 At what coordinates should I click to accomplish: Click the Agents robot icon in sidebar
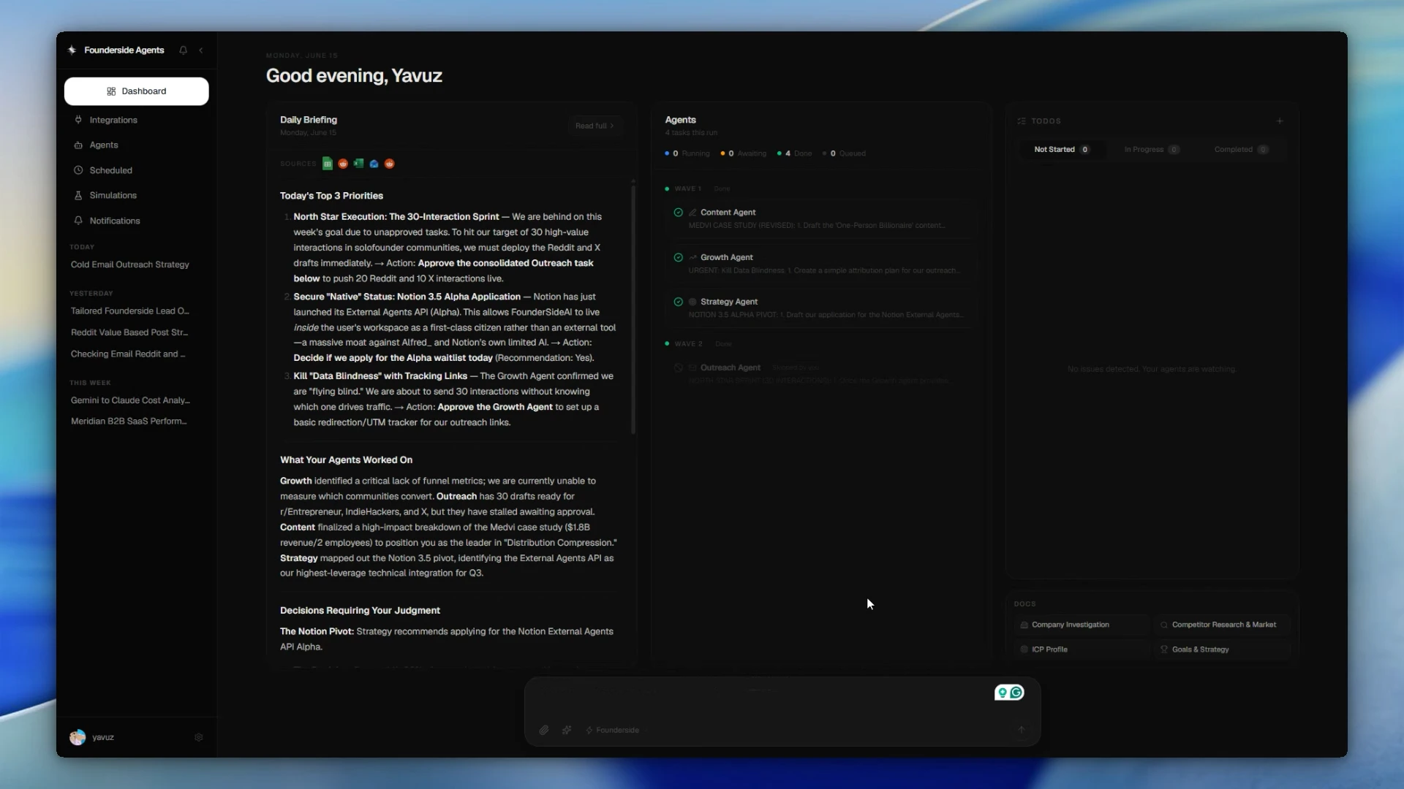pyautogui.click(x=78, y=145)
